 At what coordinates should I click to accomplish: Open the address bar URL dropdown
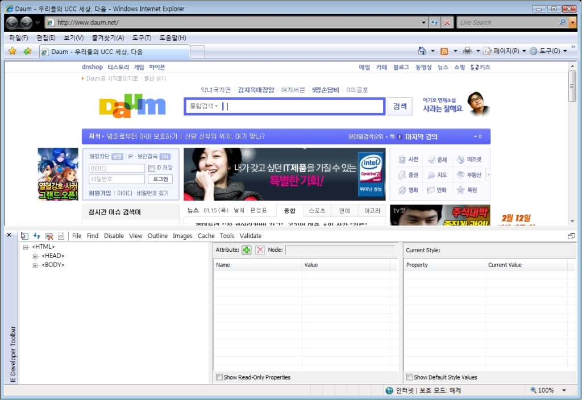pyautogui.click(x=423, y=22)
